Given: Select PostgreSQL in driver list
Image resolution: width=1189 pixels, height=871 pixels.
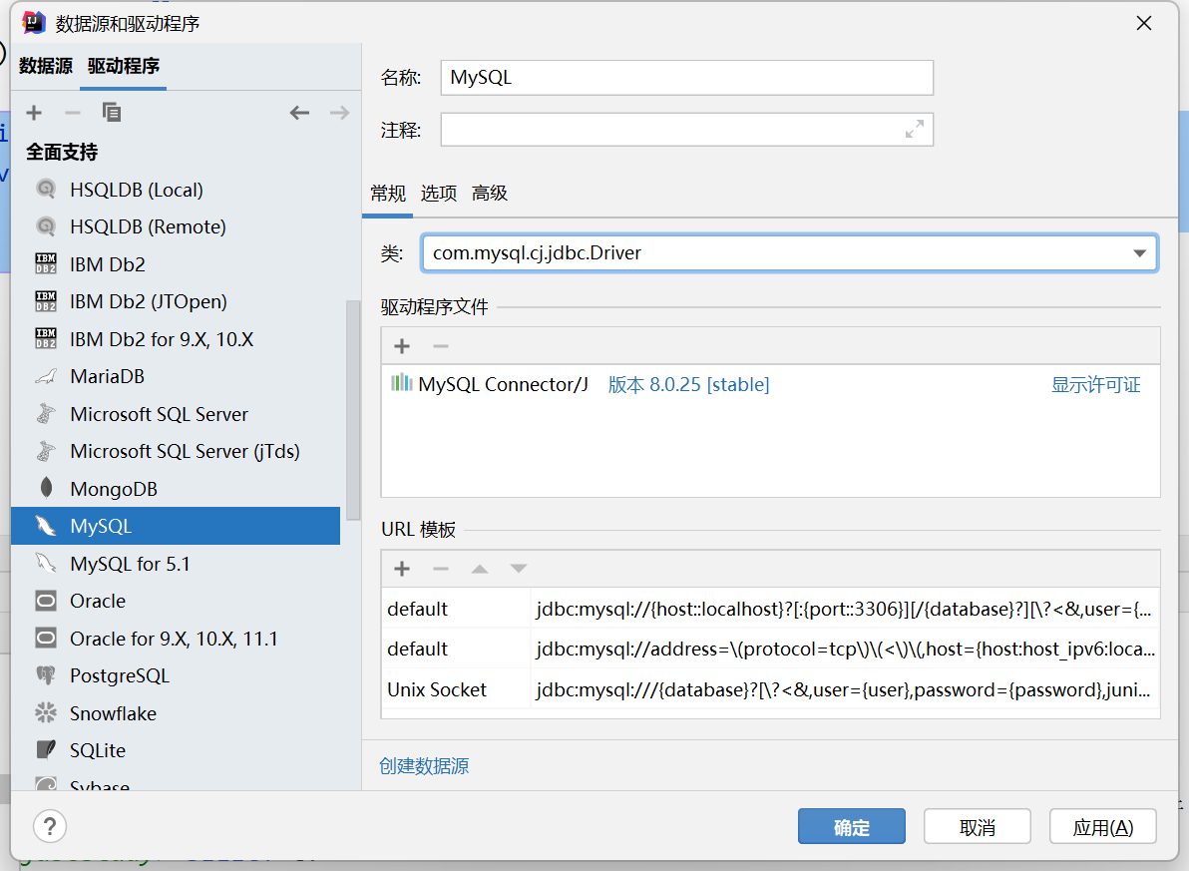Looking at the screenshot, I should tap(176, 675).
